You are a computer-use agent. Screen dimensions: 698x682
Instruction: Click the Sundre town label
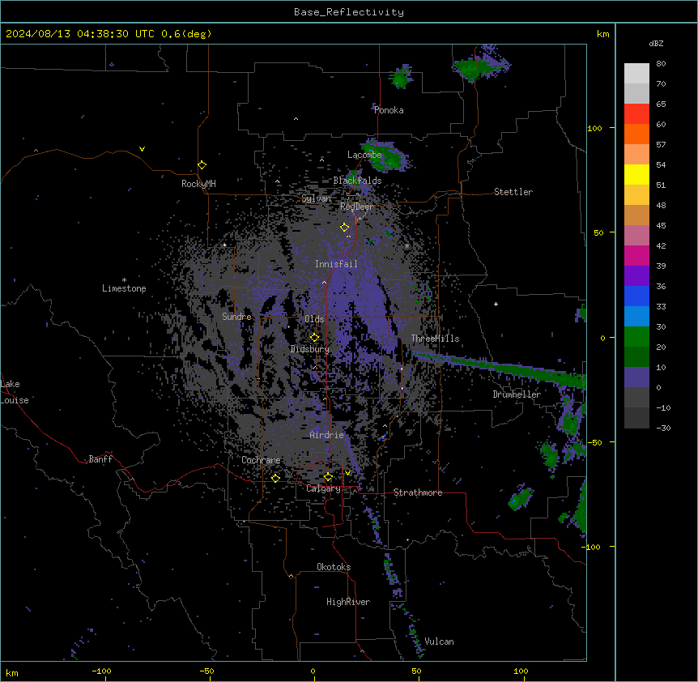click(236, 317)
